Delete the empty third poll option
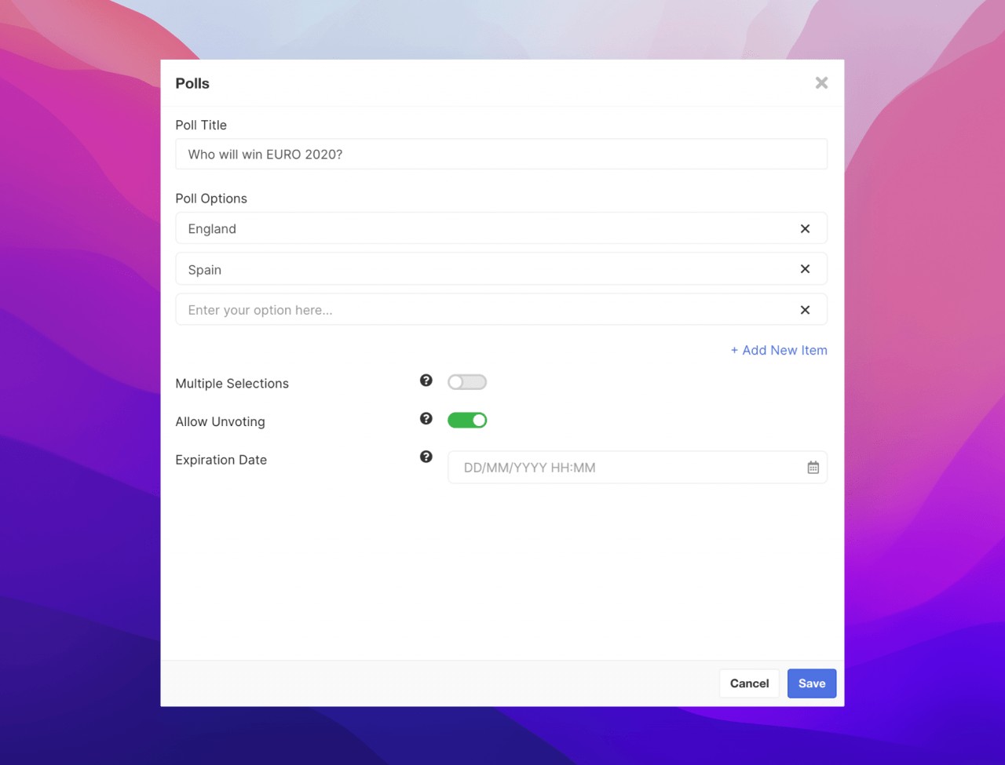Screen dimensions: 1005x765 point(805,310)
